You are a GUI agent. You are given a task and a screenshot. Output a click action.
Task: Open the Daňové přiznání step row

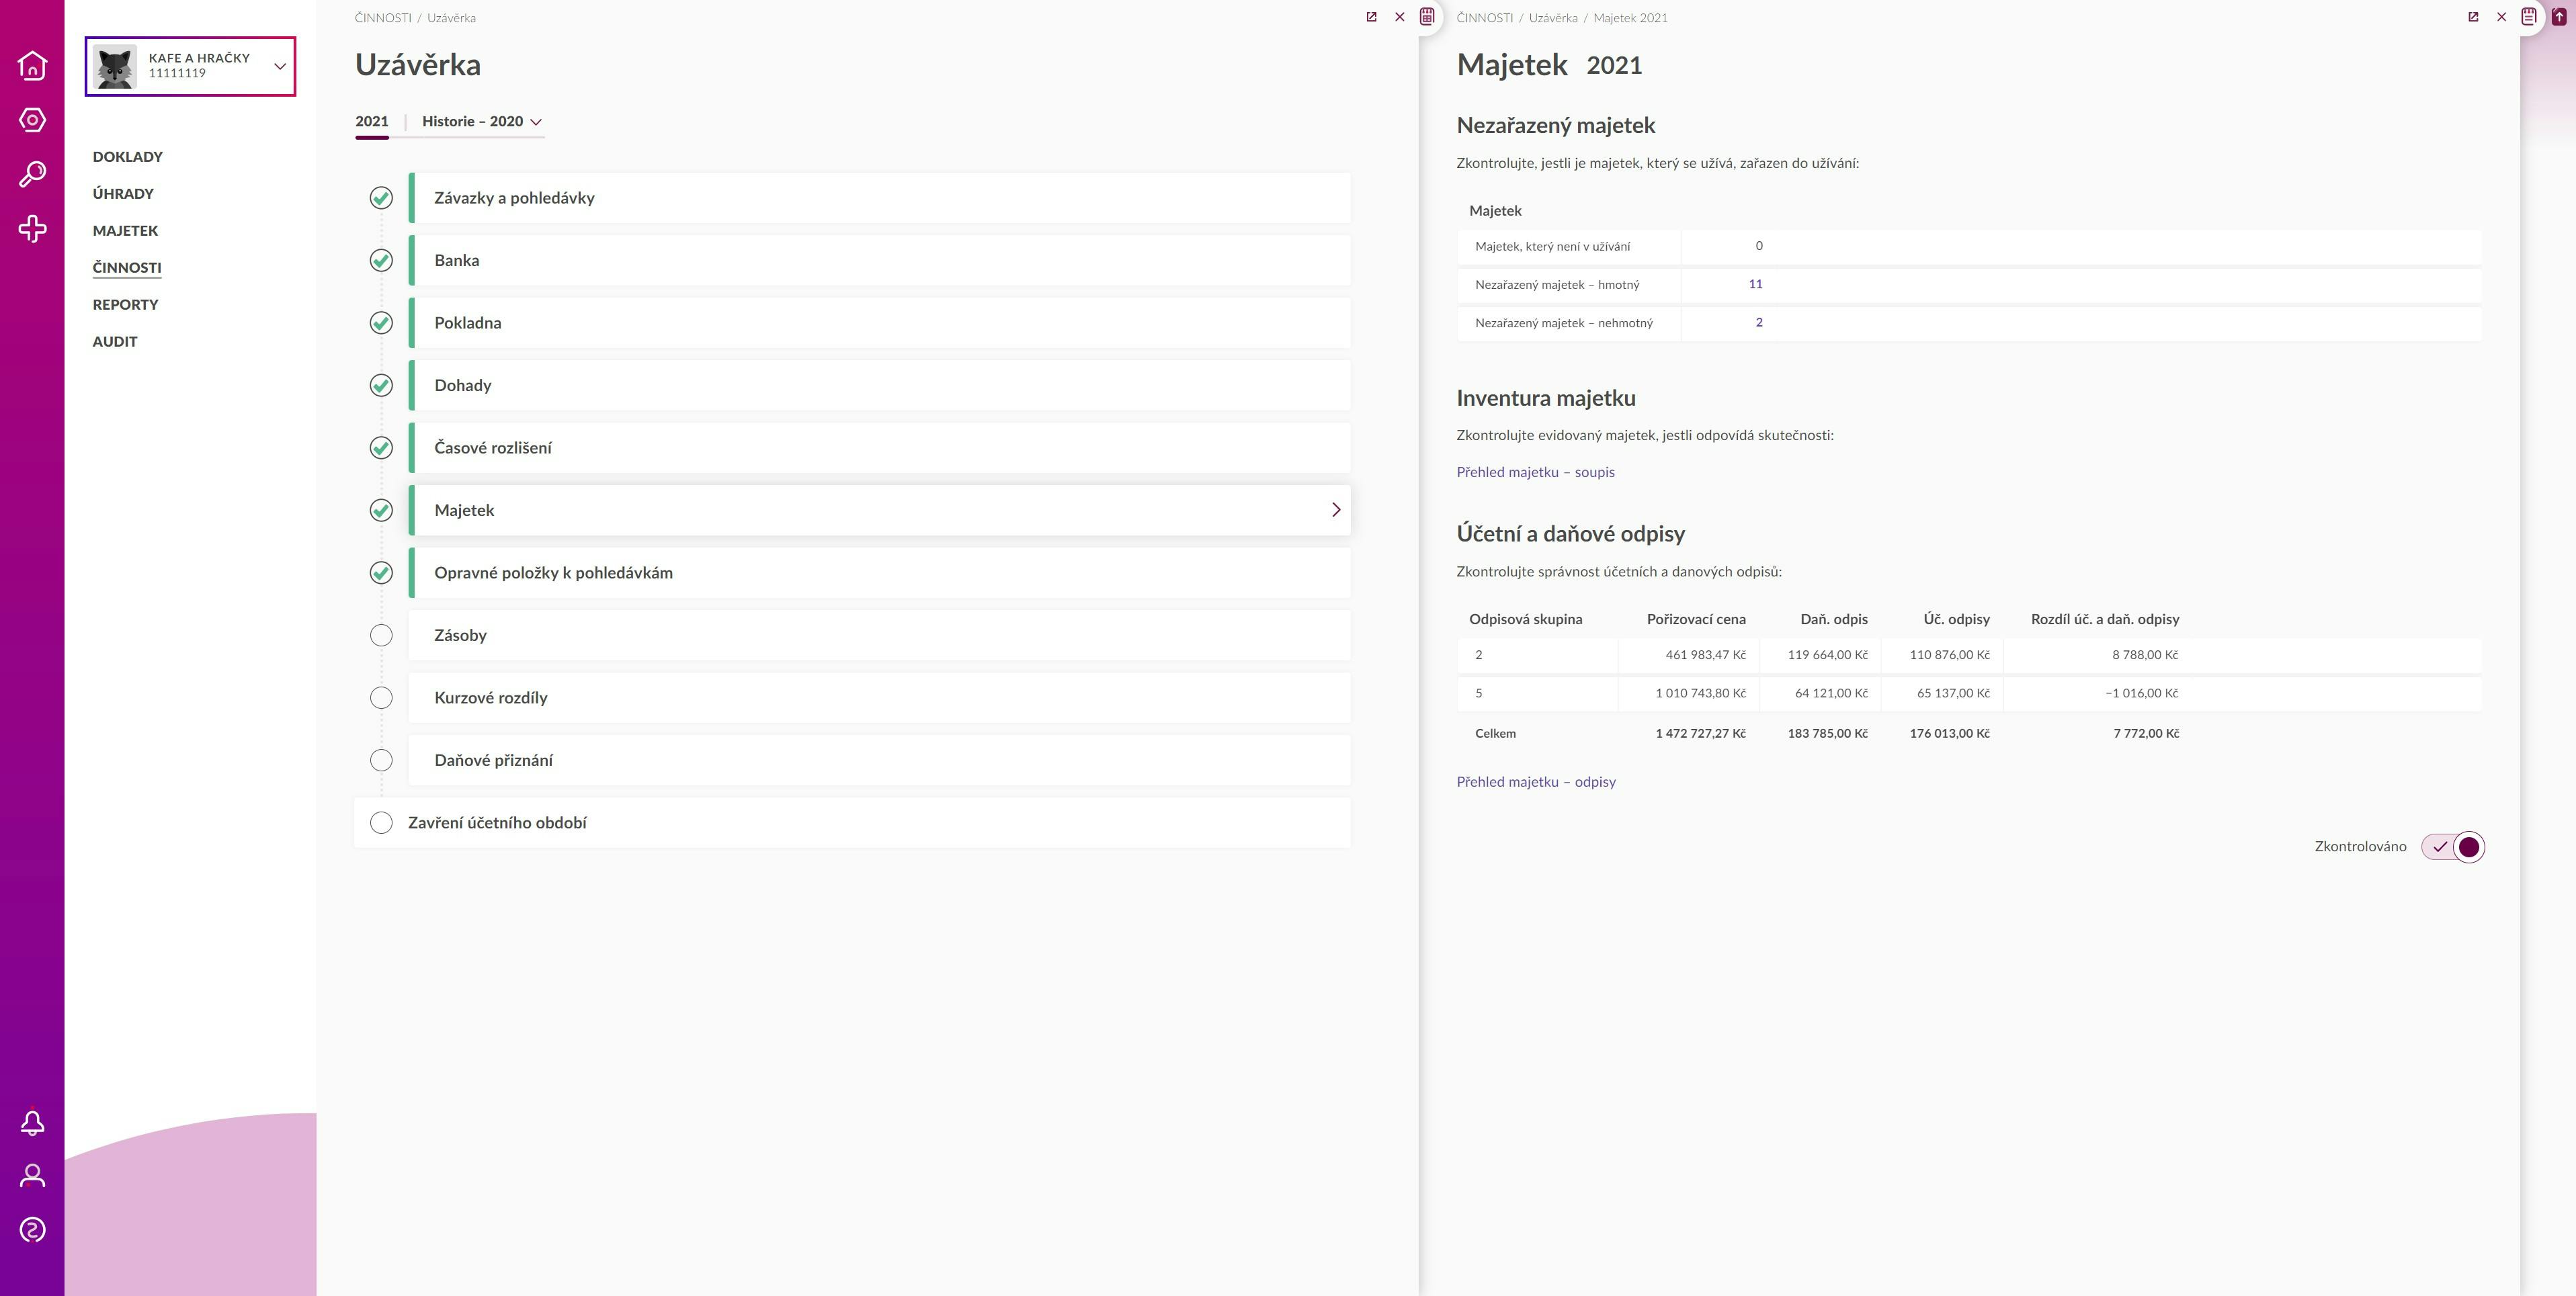[879, 760]
